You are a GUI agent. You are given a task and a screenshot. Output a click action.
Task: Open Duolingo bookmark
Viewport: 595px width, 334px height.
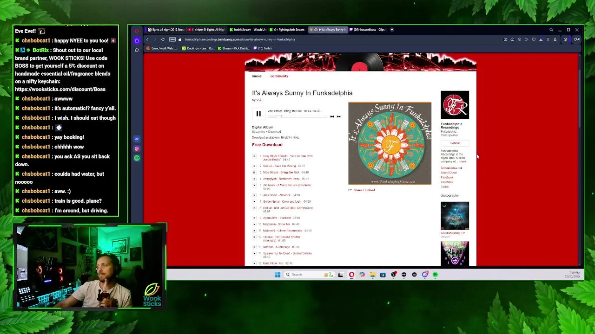click(198, 48)
